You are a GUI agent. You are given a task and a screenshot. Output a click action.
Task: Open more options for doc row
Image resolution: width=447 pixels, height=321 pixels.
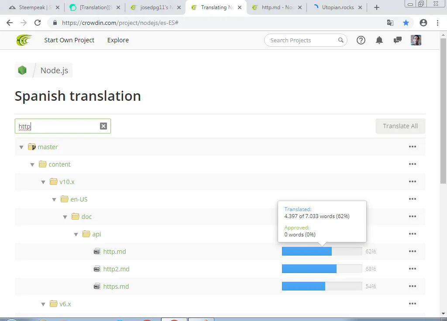(412, 216)
